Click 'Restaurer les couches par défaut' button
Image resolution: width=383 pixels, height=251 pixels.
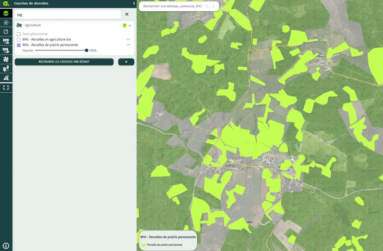64,62
